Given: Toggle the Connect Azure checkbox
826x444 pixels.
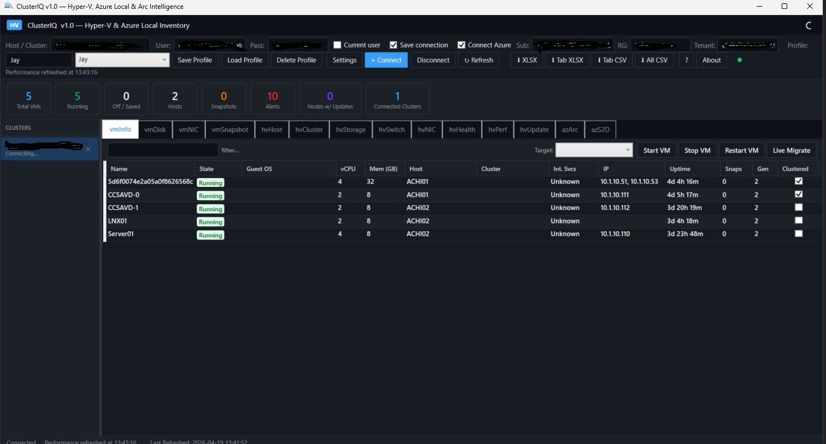Looking at the screenshot, I should 461,45.
